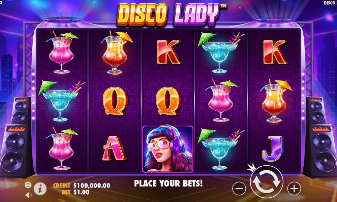This screenshot has width=337, height=202.
Task: Open the game info panel
Action: click(40, 189)
